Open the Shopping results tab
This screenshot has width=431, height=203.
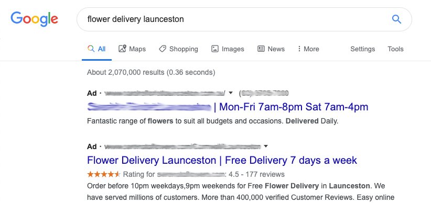[178, 49]
